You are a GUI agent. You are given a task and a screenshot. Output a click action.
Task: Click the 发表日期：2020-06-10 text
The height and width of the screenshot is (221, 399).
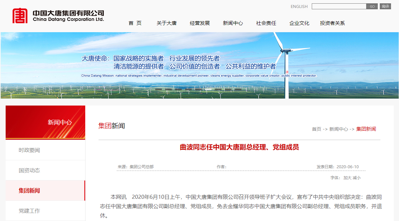[x=338, y=167]
